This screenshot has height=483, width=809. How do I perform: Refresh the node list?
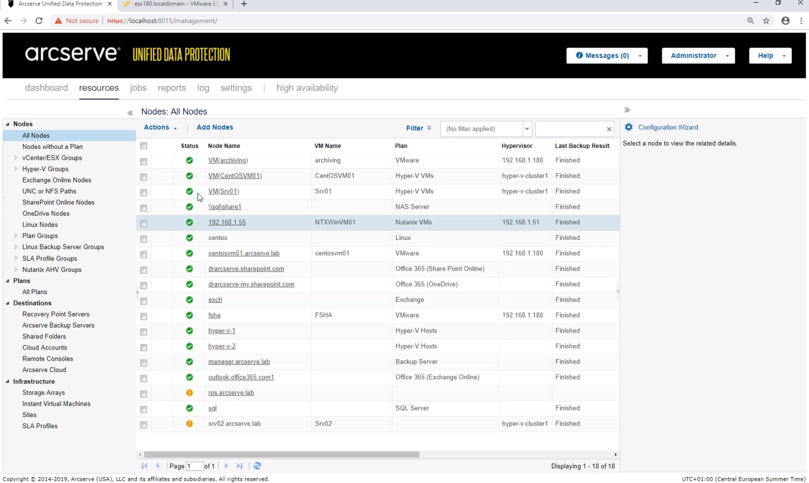point(258,466)
